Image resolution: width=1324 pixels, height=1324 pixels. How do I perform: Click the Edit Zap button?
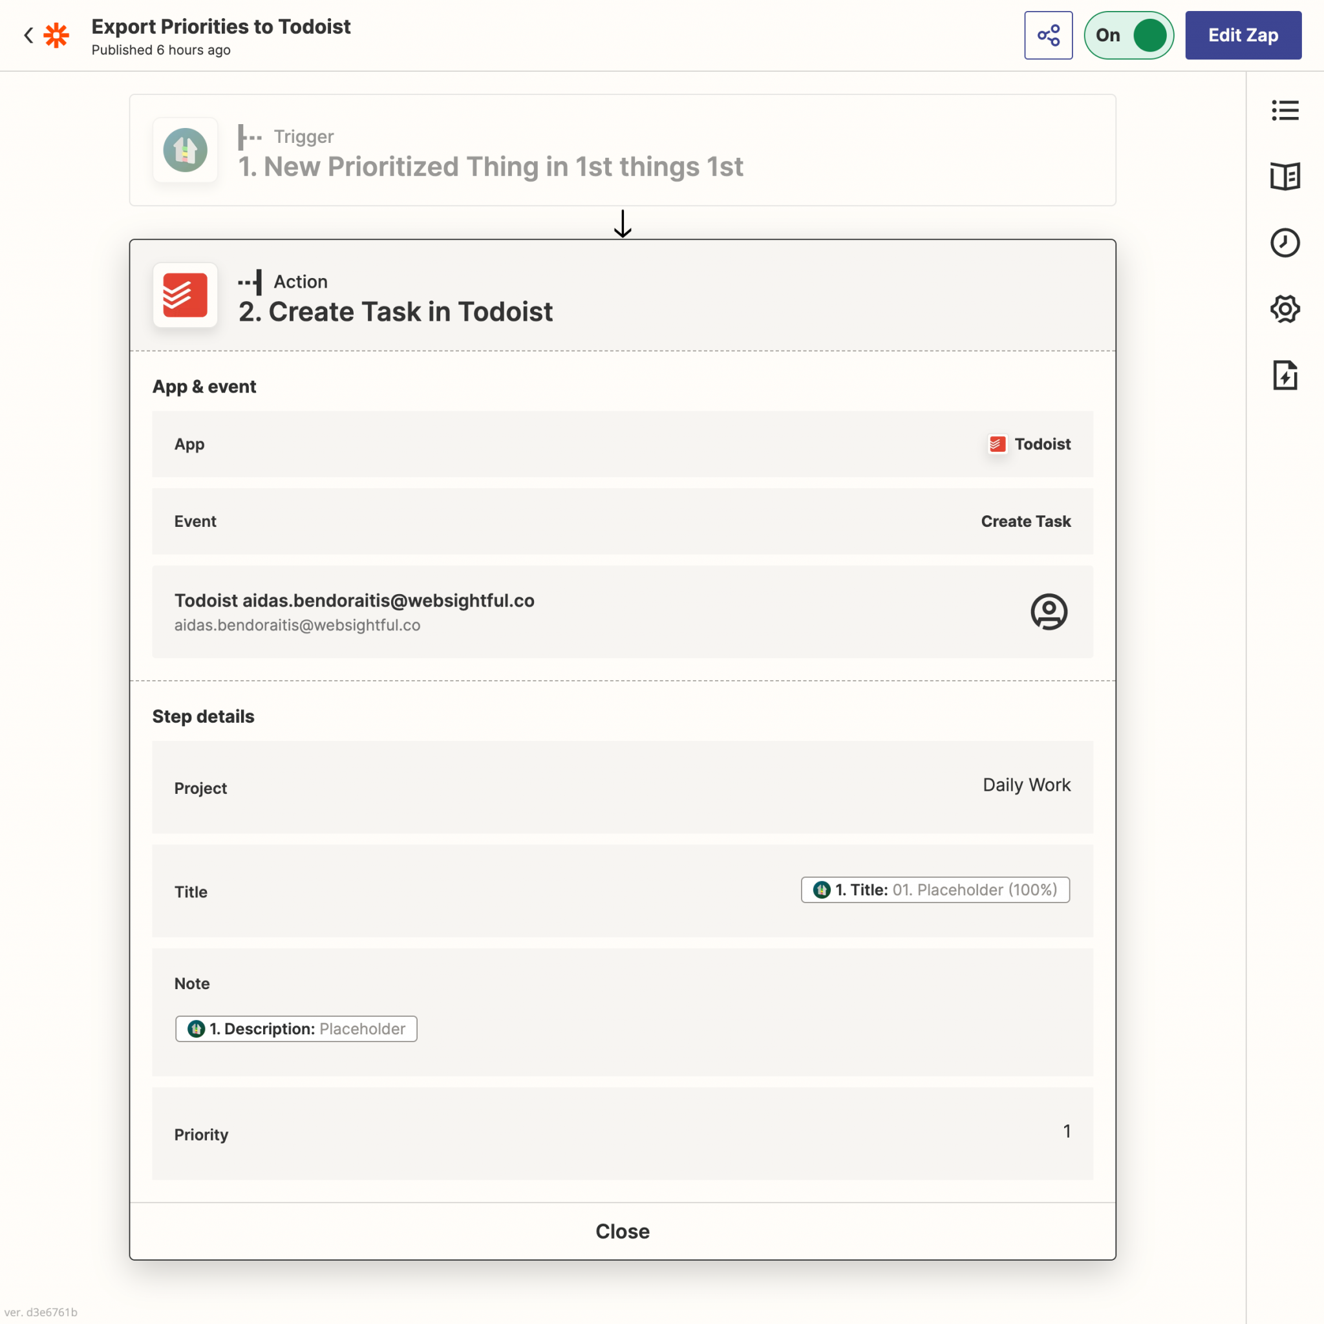[1243, 34]
